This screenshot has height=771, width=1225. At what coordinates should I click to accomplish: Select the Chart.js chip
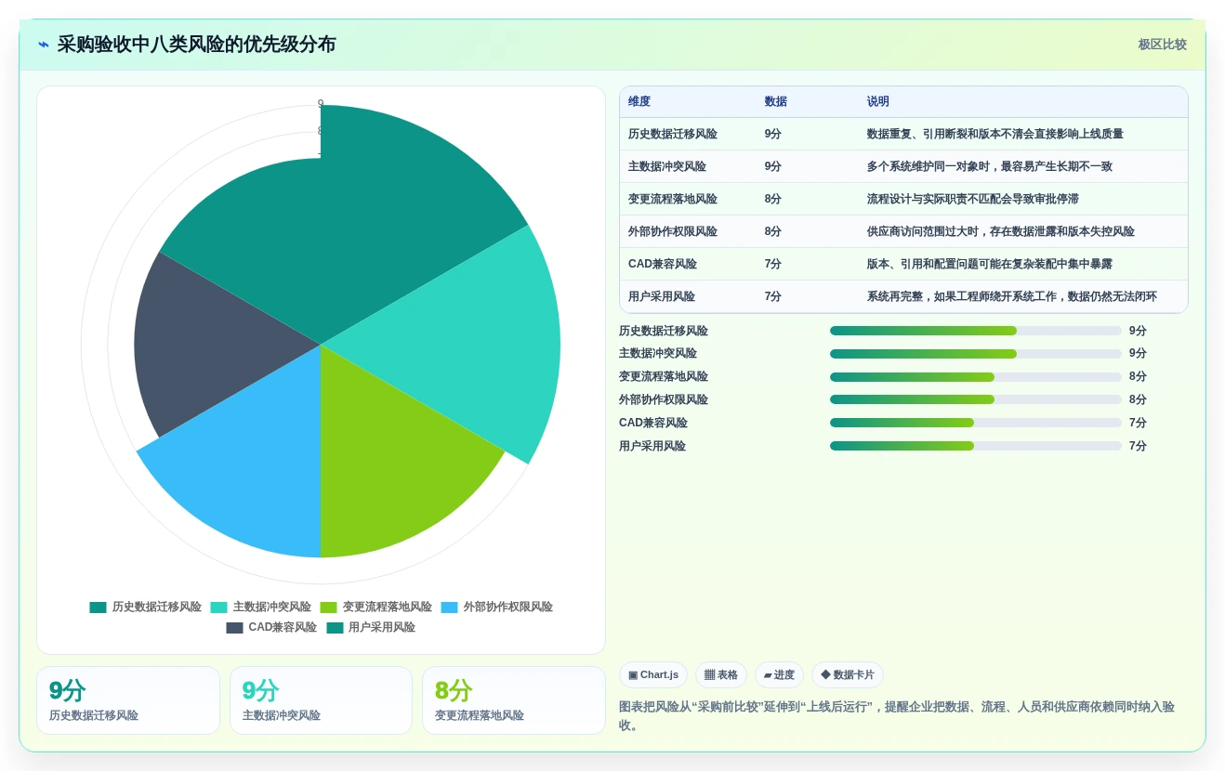653,675
